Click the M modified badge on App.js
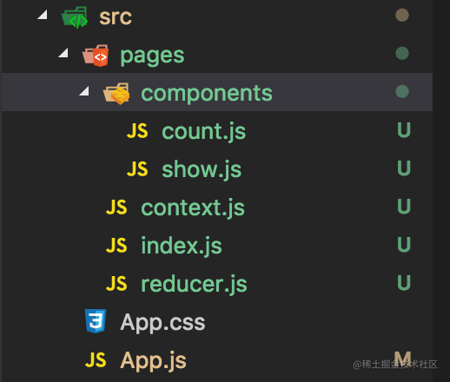450x382 pixels. click(x=403, y=359)
